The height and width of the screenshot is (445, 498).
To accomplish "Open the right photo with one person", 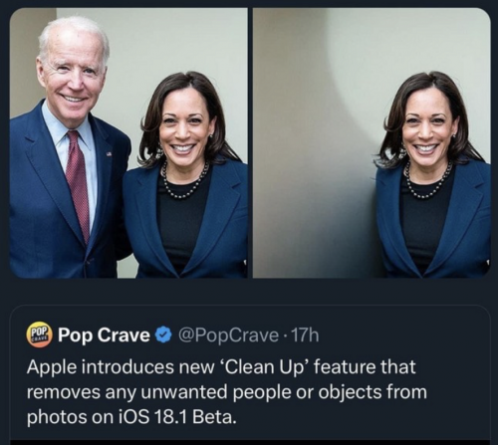I will [372, 143].
